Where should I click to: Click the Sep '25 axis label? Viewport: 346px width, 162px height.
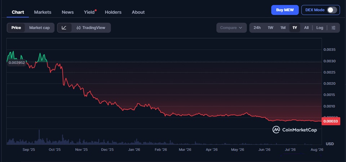29,150
